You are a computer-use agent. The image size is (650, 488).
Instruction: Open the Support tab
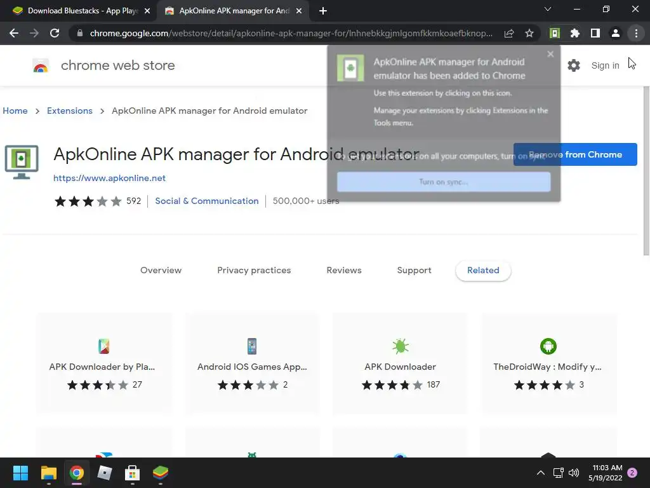pyautogui.click(x=414, y=270)
